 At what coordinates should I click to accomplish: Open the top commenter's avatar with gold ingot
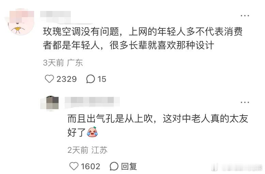coord(21,22)
